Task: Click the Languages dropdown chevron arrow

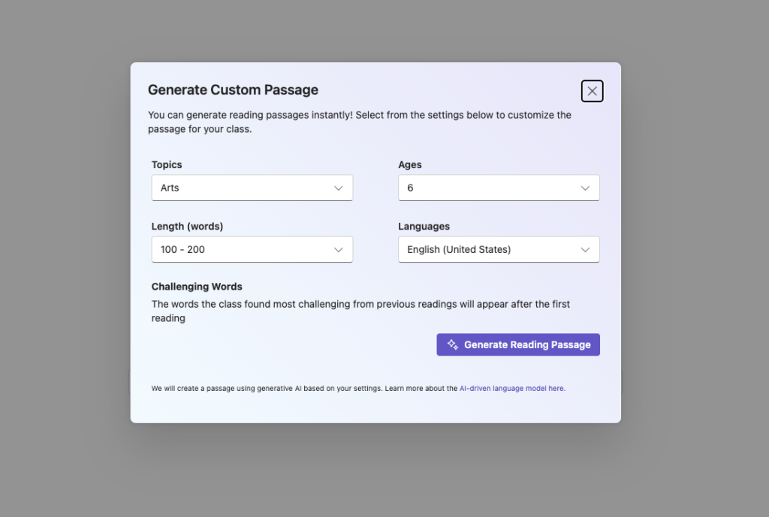Action: click(585, 249)
